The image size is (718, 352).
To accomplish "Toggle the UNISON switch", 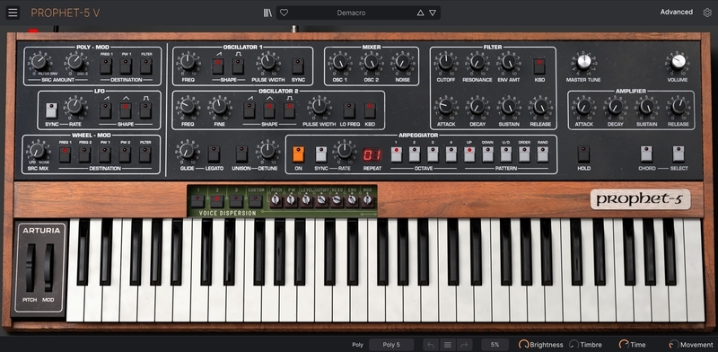I will pos(241,154).
